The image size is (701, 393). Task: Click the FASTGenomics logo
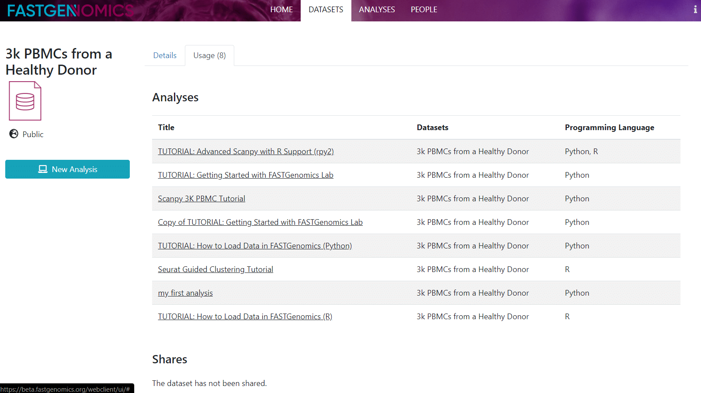[70, 10]
